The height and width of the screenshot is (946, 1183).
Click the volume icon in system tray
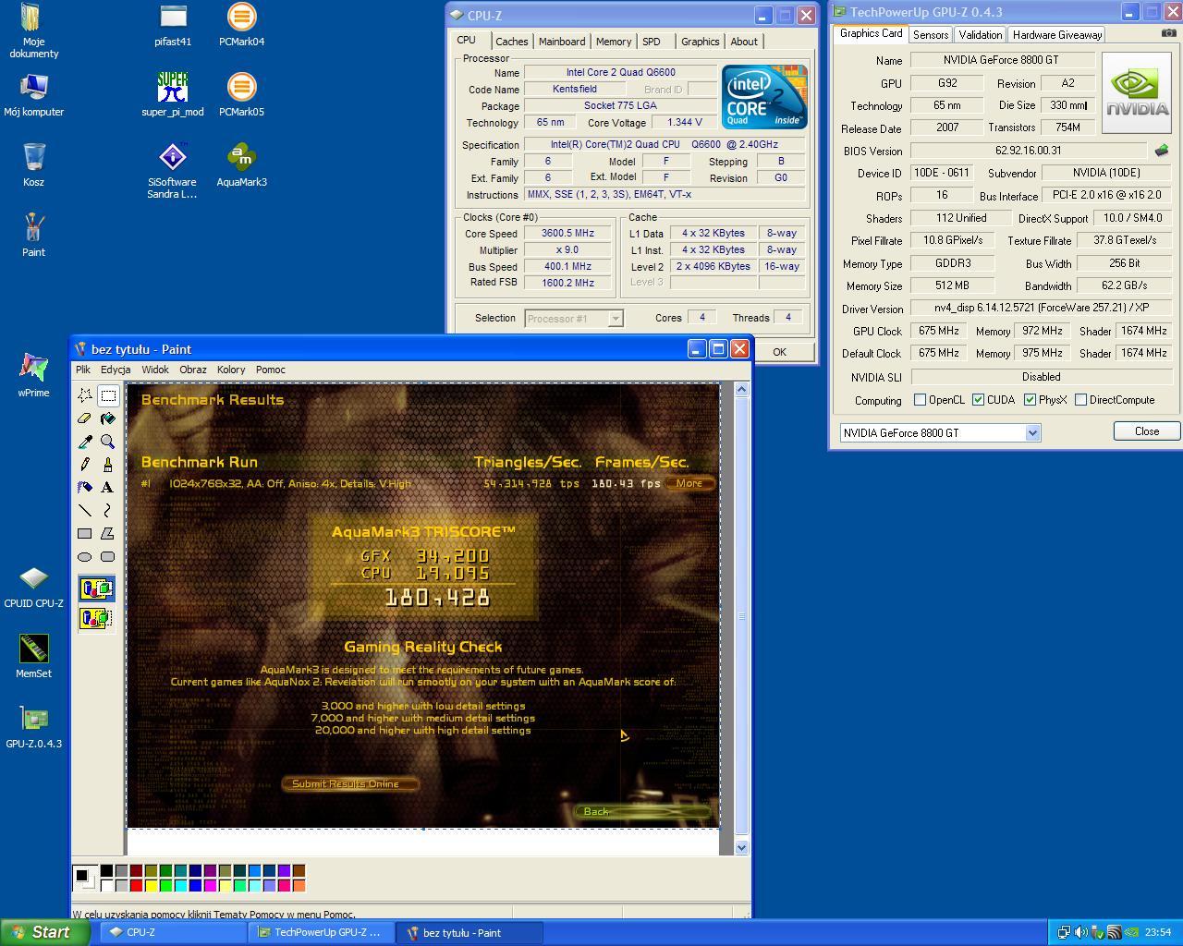pos(1080,932)
